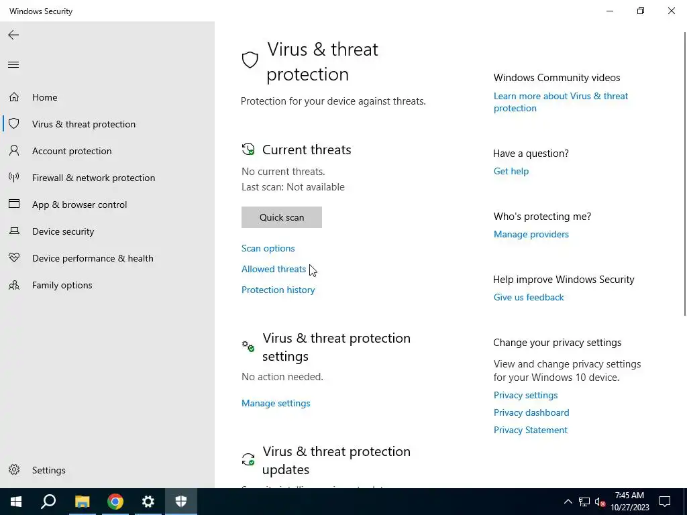
Task: Start a Quick scan
Action: tap(282, 217)
